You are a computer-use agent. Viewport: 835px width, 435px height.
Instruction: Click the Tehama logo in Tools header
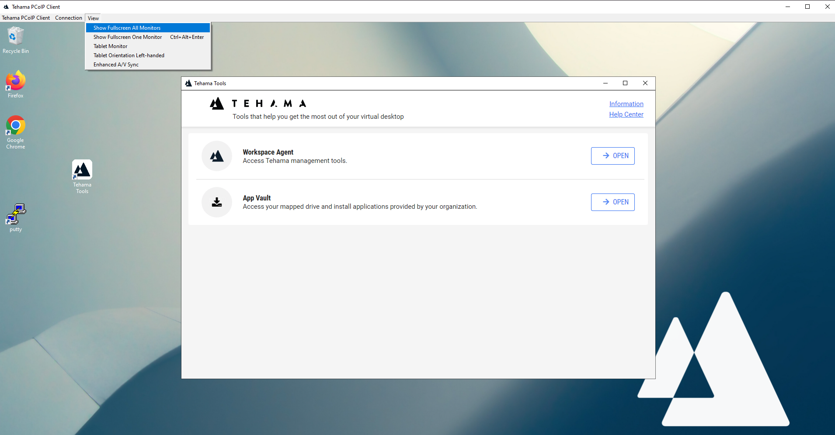(x=258, y=104)
